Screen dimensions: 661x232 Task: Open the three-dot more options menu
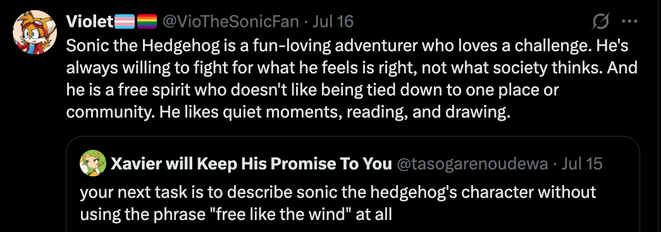(x=629, y=21)
